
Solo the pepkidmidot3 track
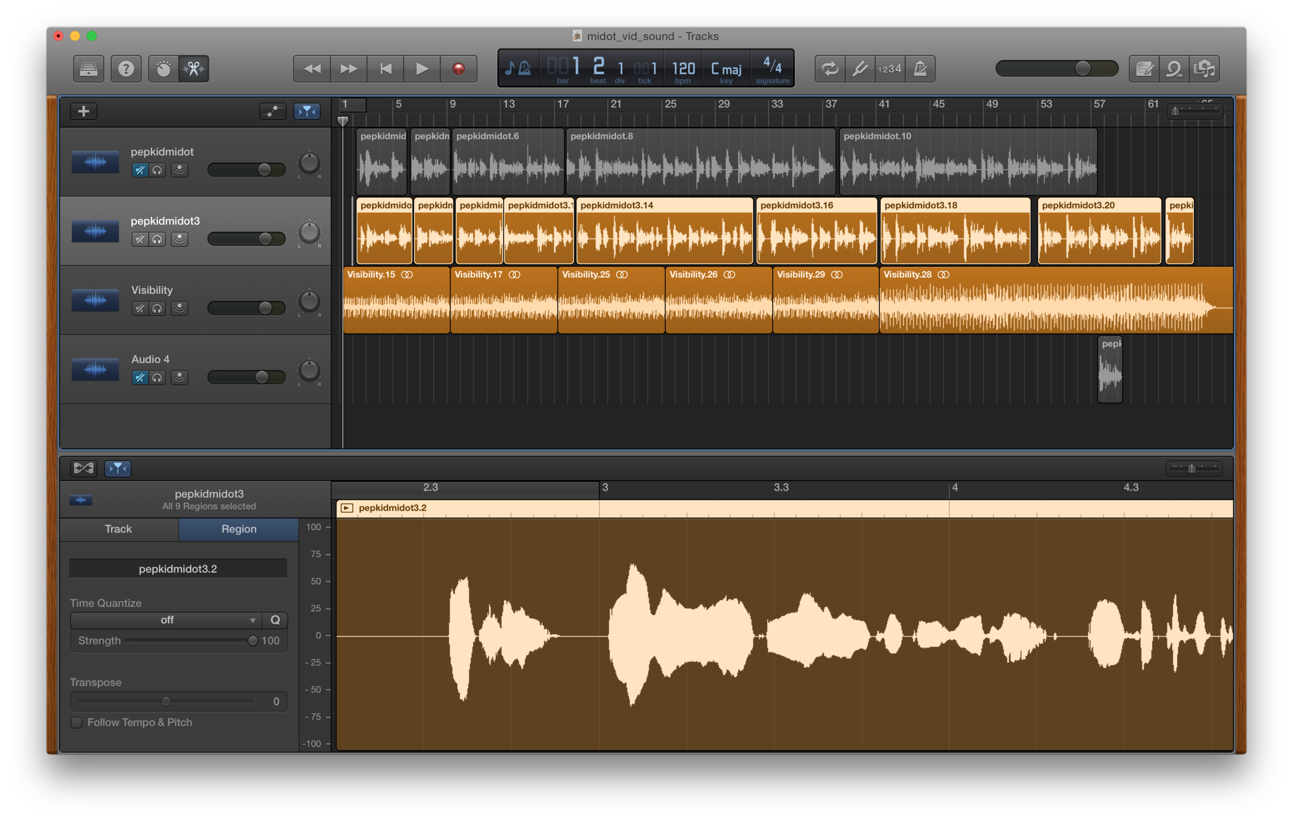157,239
